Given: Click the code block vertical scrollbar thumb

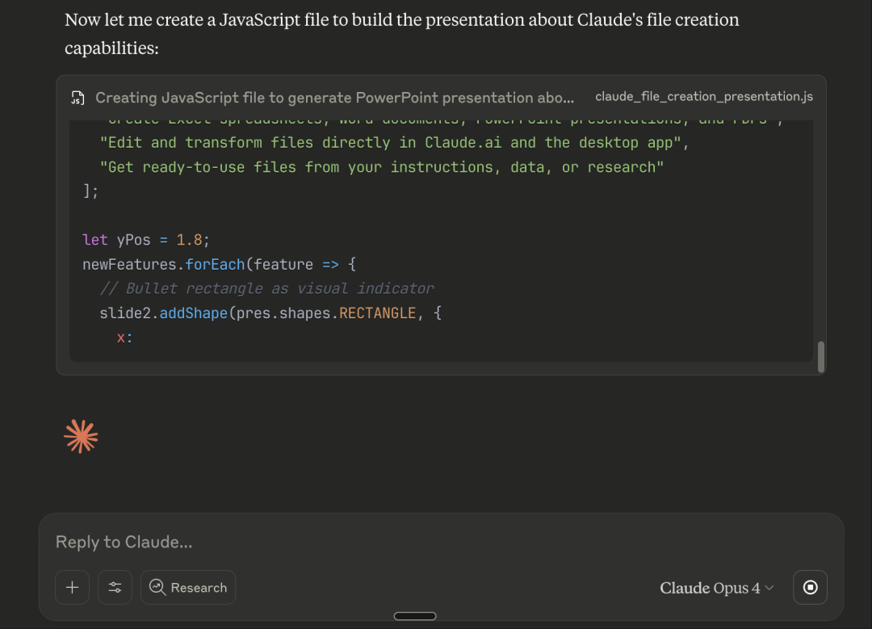Looking at the screenshot, I should (x=821, y=357).
